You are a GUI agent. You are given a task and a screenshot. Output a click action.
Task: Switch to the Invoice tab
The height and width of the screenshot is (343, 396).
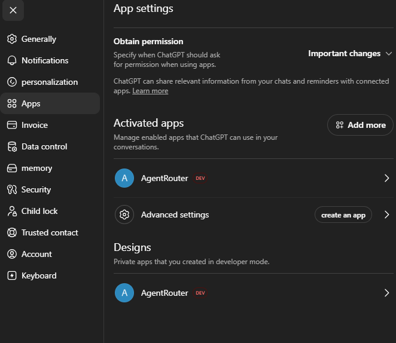(50, 125)
